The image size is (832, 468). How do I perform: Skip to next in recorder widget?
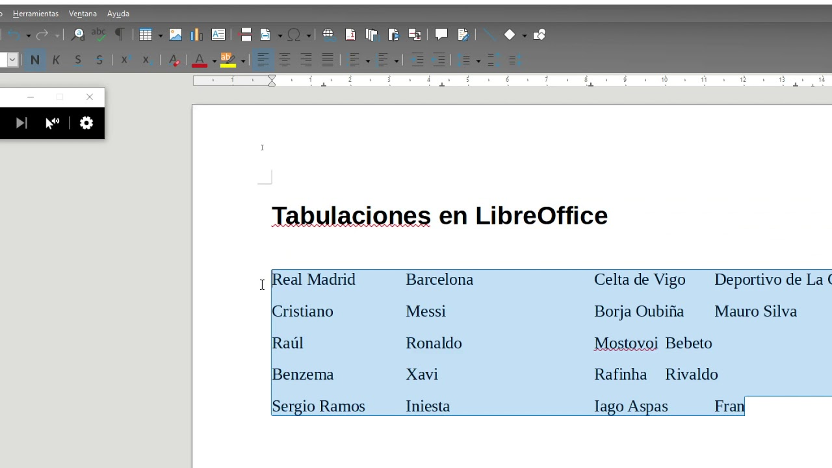pos(21,123)
